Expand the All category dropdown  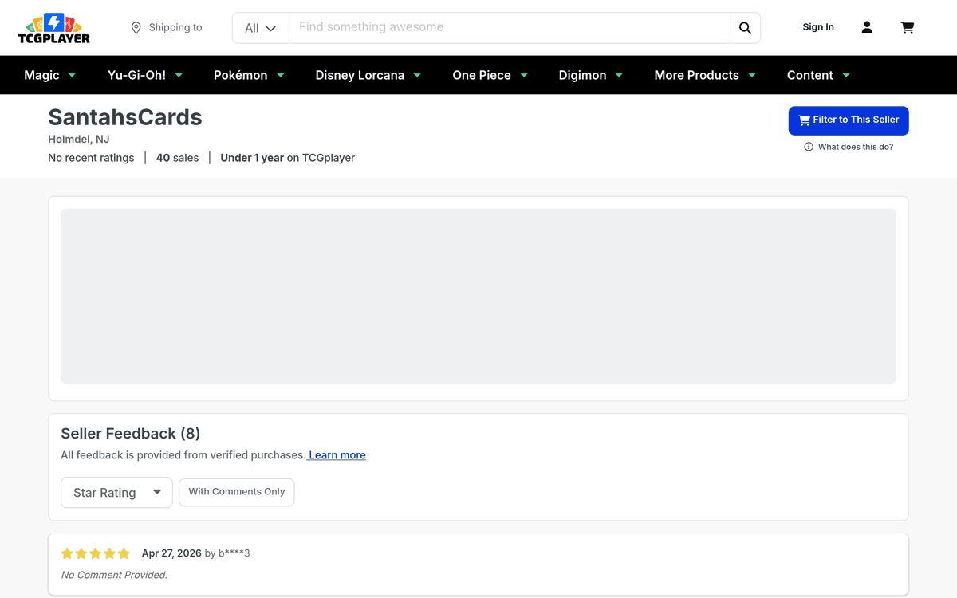point(261,28)
